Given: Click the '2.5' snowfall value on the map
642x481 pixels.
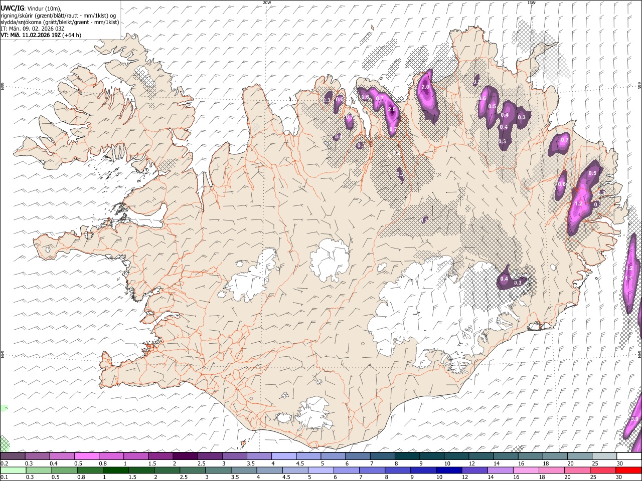Looking at the screenshot, I should point(392,109).
